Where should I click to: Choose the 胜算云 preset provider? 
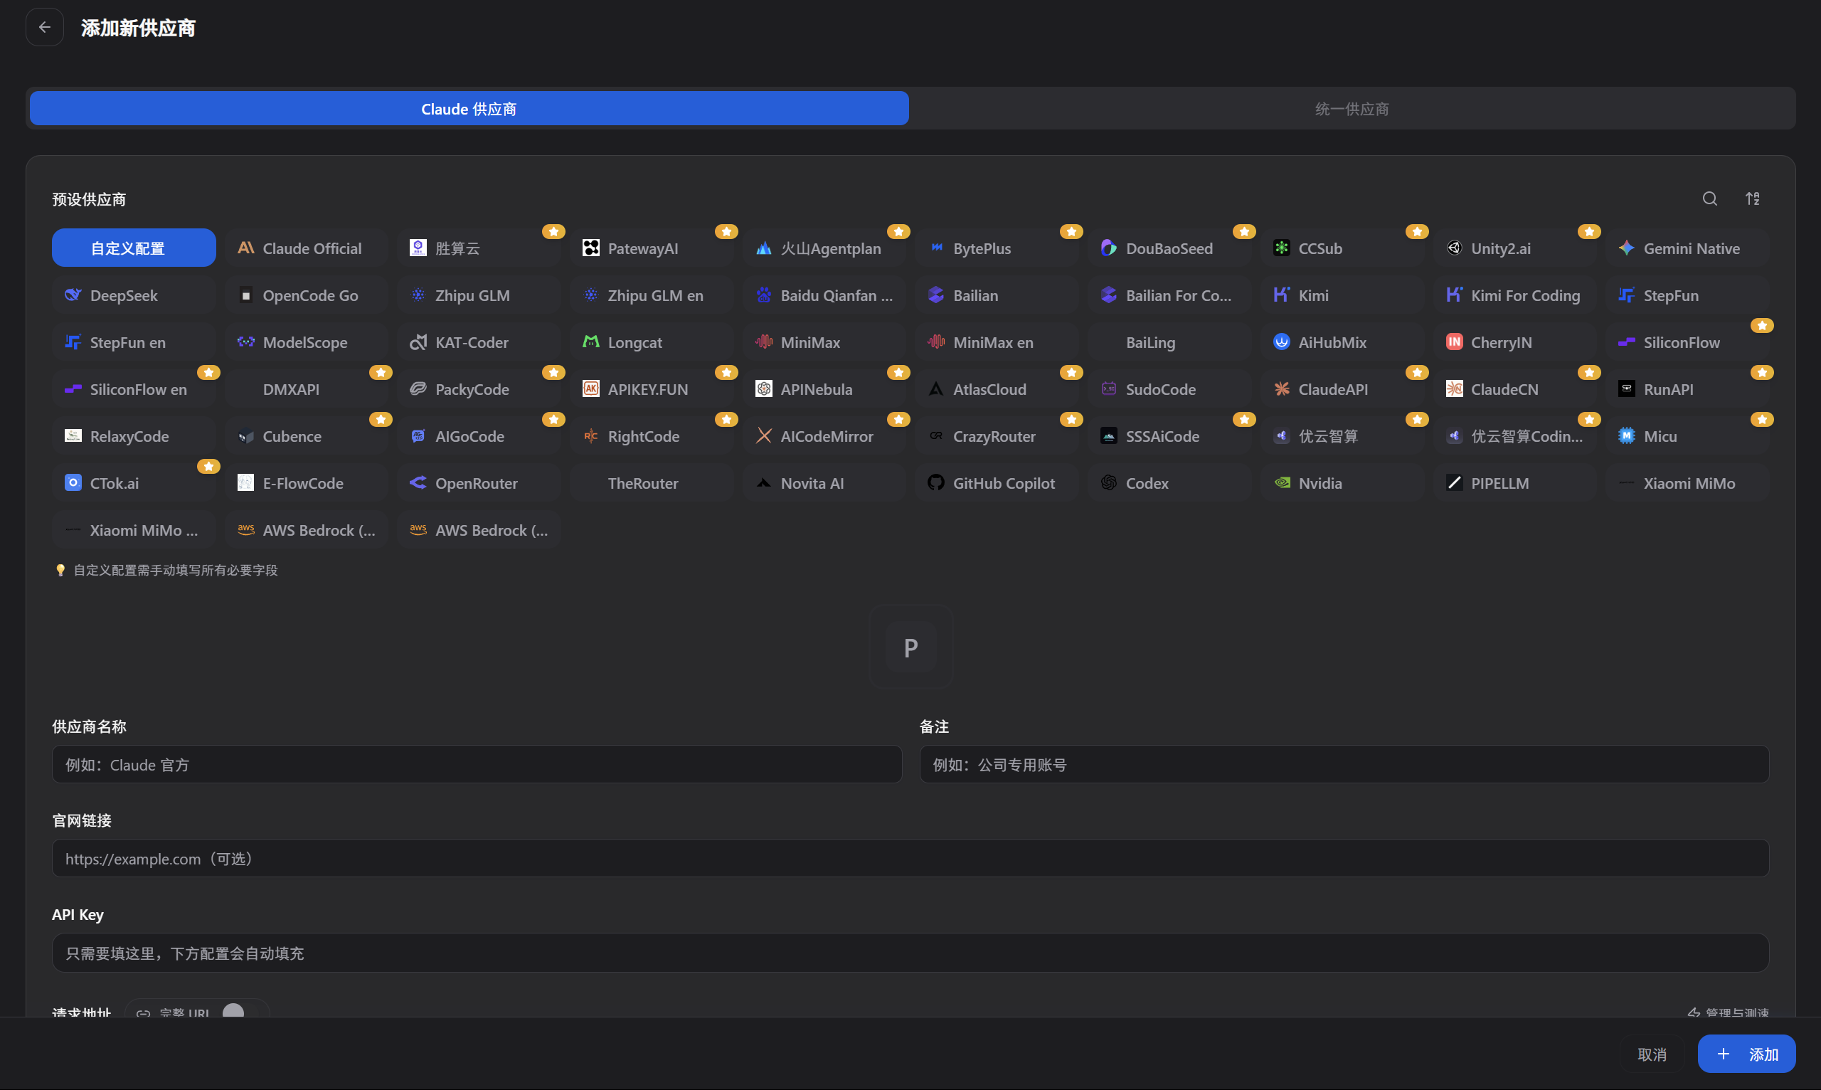(x=479, y=248)
